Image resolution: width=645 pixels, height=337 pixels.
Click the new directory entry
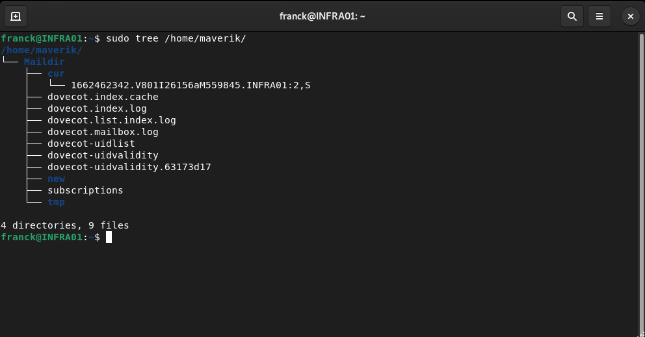click(x=56, y=179)
